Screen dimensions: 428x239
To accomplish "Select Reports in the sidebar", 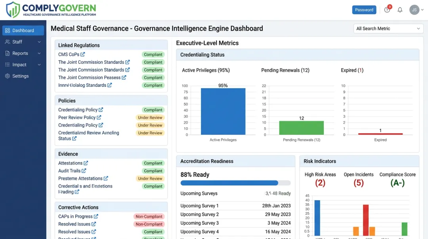I will (23, 53).
